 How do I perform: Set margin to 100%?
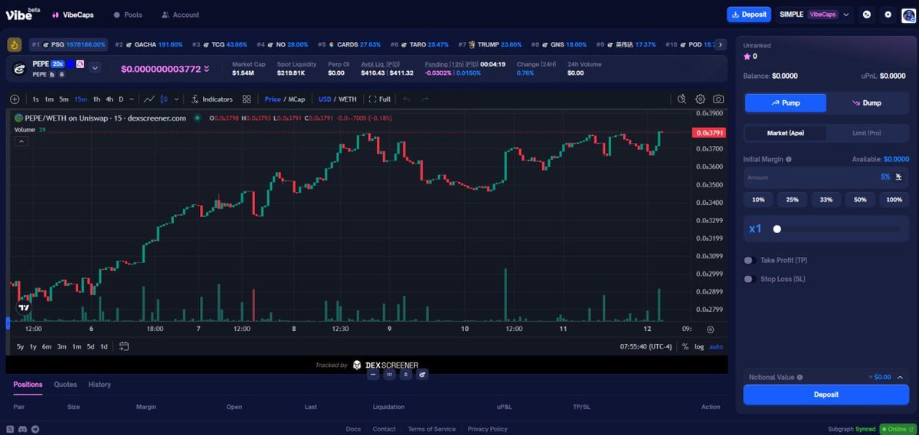pos(894,200)
